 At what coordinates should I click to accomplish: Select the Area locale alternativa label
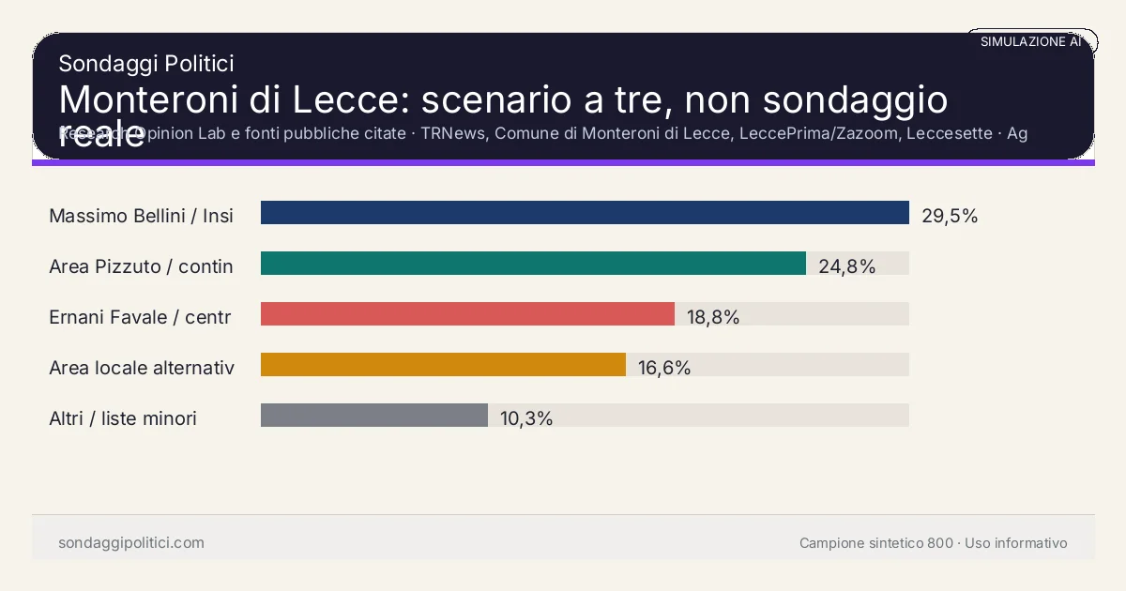[x=142, y=368]
